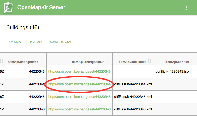Click diffResult-44220344.xml cell
197x116 pixels.
tap(133, 84)
